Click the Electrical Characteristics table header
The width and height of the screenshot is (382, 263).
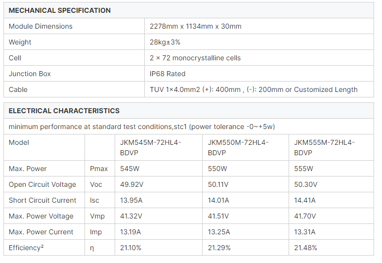(x=64, y=111)
